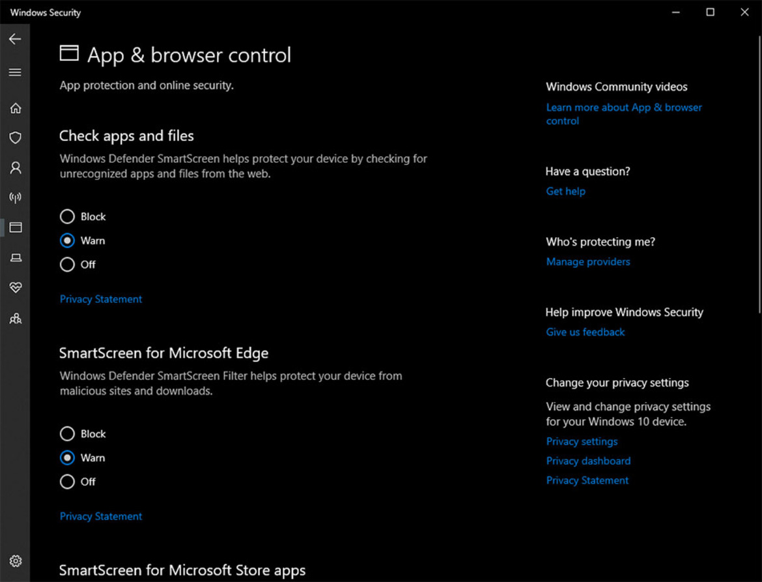Image resolution: width=762 pixels, height=582 pixels.
Task: Open Privacy Statement under SmartScreen for Microsoft Edge
Action: pos(100,516)
